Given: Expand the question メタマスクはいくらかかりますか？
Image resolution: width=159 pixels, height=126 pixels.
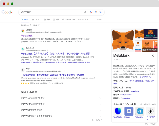Looking at the screenshot, I should 61,116.
